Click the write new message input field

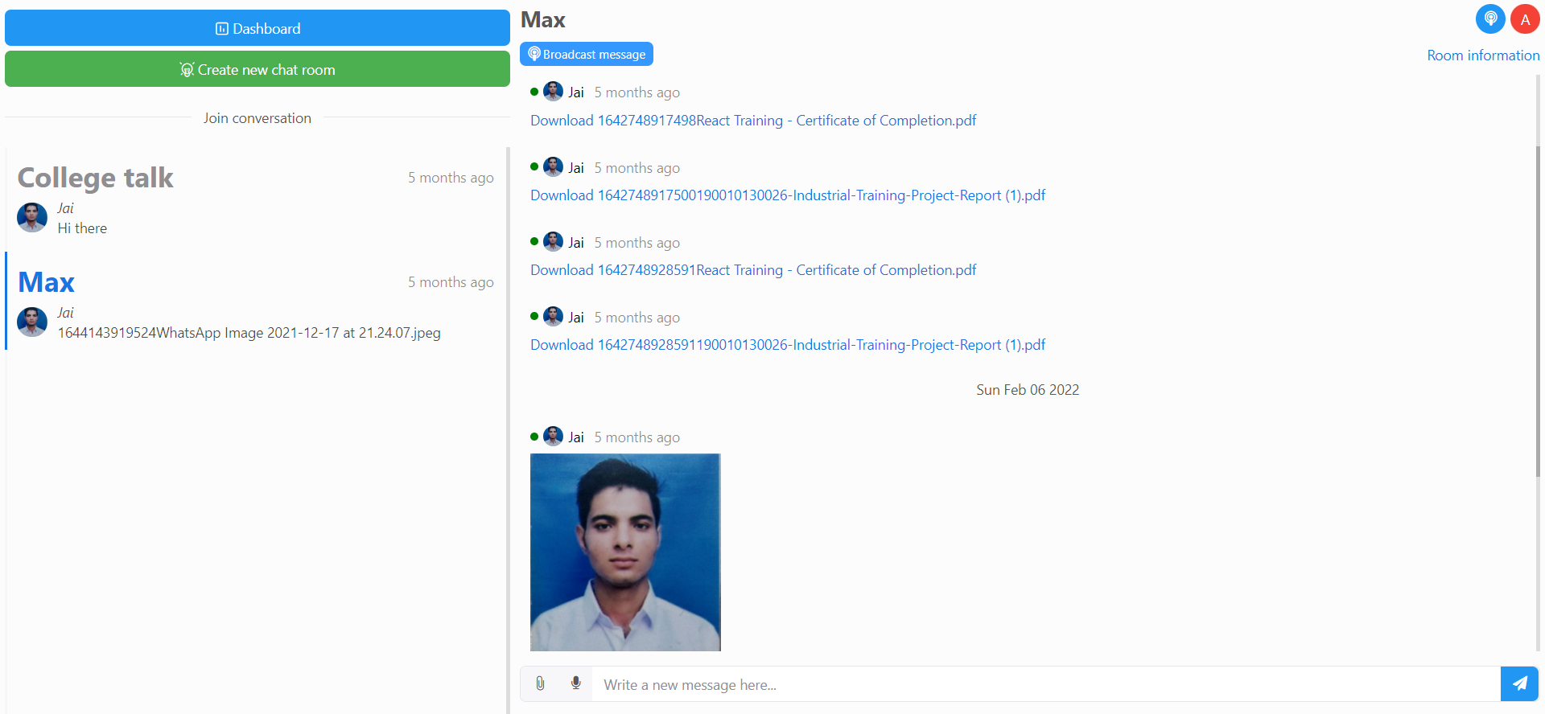click(x=1046, y=684)
